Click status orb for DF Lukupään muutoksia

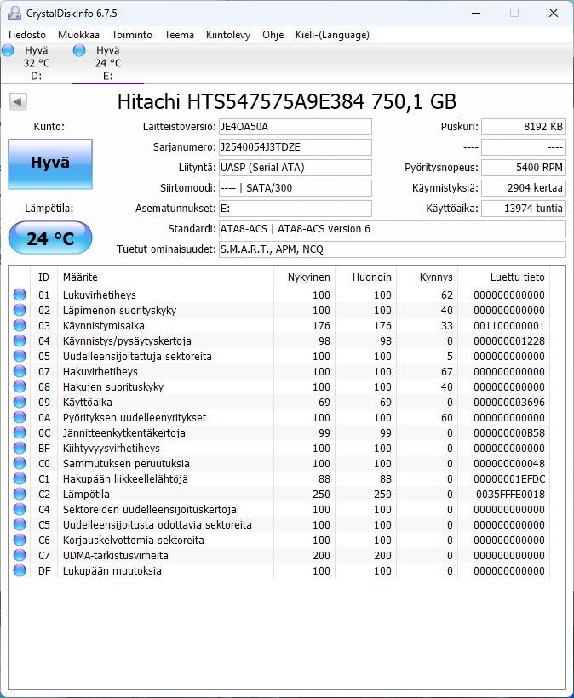pos(20,570)
